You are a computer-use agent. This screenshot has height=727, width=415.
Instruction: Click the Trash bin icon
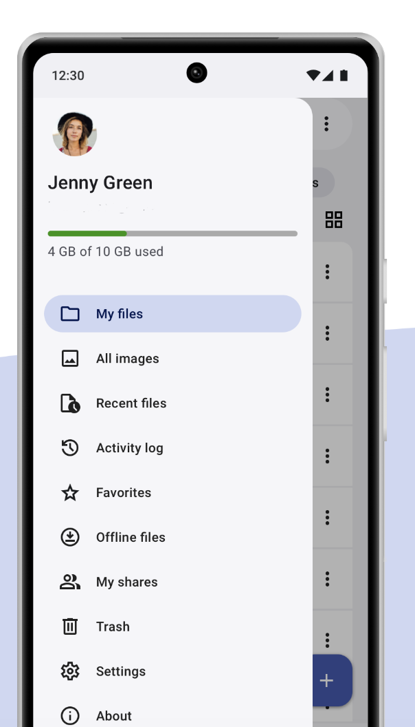click(x=70, y=626)
